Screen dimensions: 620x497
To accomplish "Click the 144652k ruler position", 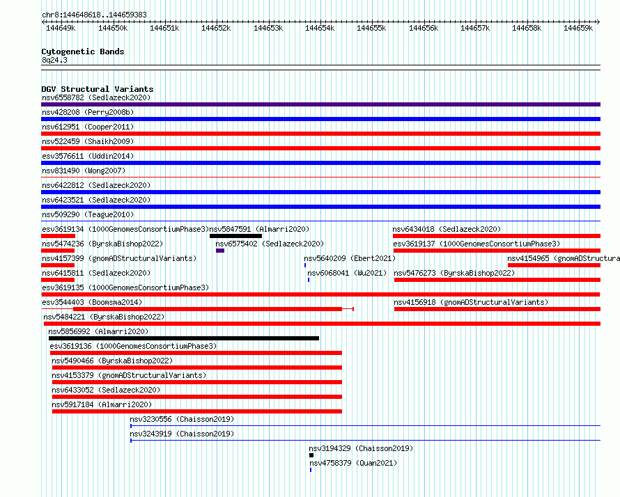I will [216, 28].
